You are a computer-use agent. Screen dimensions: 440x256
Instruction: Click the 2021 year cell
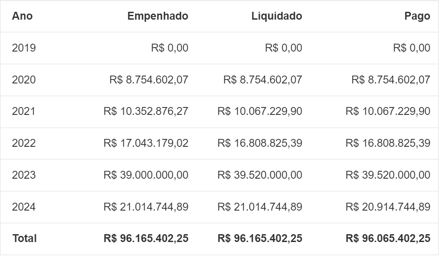coord(24,111)
